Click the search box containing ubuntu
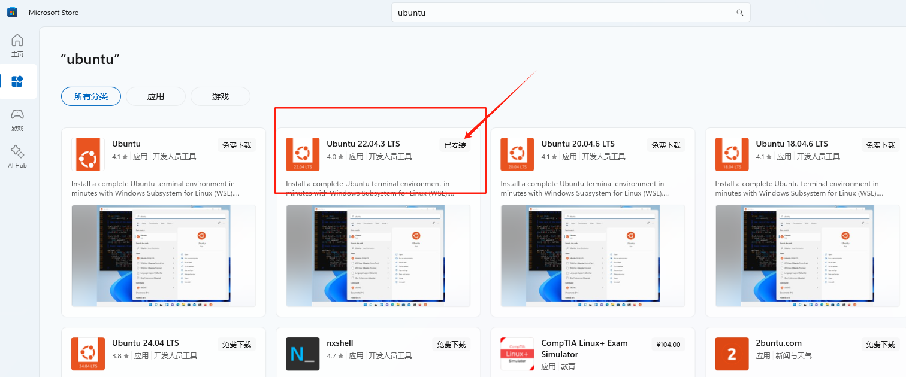906x377 pixels. (x=571, y=13)
